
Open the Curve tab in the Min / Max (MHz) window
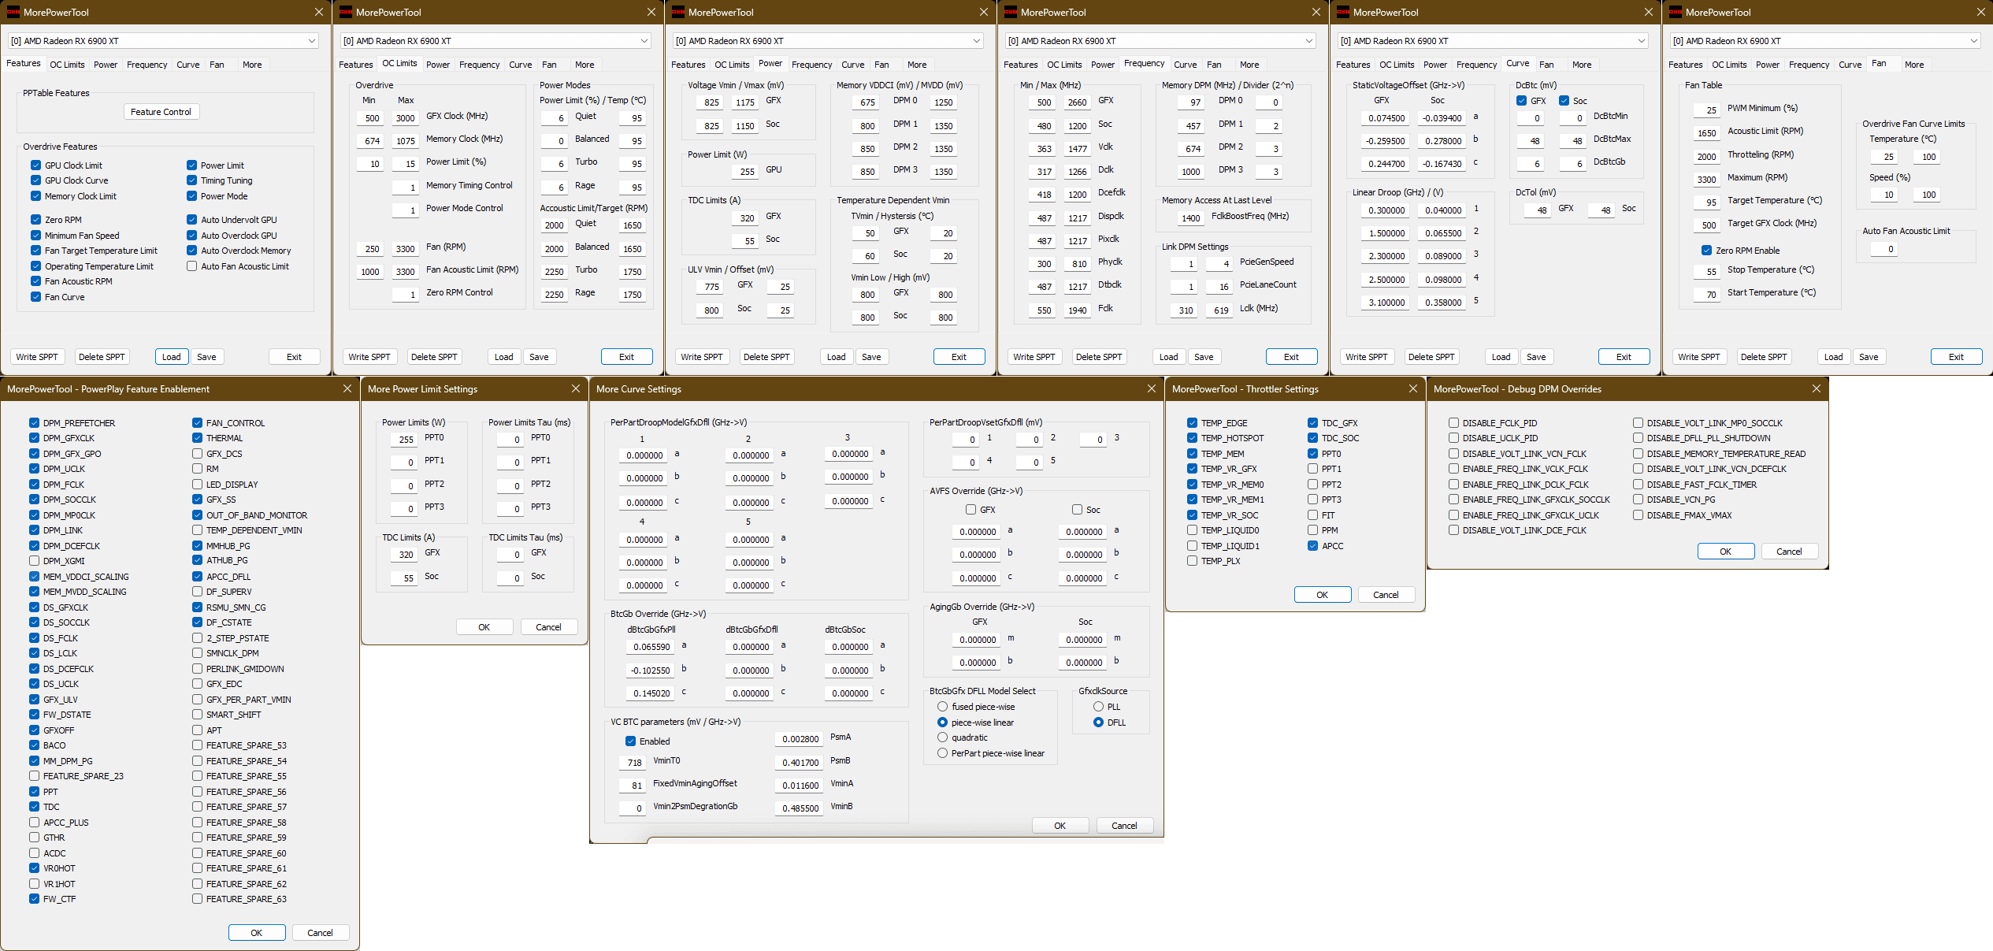pos(1185,65)
